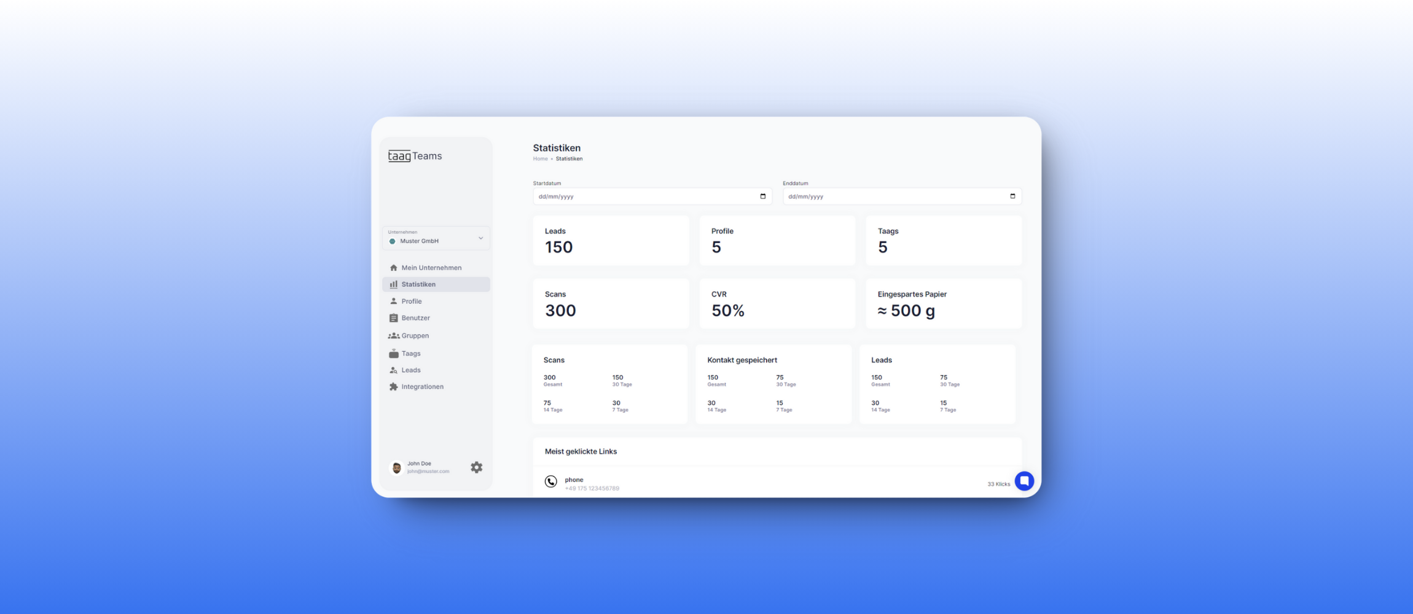Click the CVR 50% stat card
This screenshot has height=614, width=1413.
(x=777, y=303)
